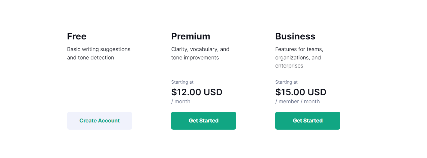
Task: Select the Free plan heading
Action: 77,36
